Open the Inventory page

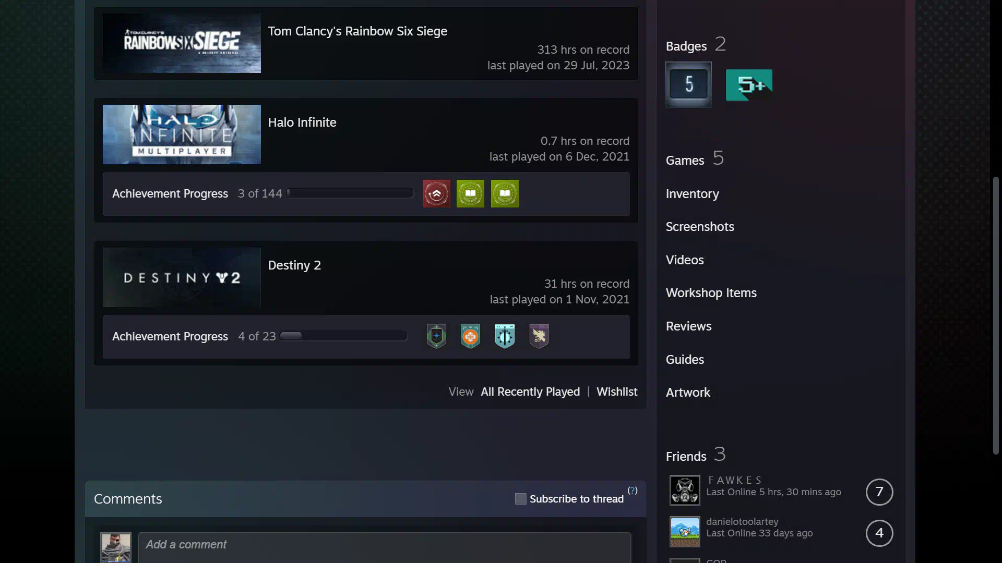[693, 194]
